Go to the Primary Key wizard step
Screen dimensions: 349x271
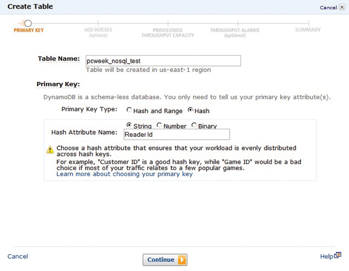29,30
